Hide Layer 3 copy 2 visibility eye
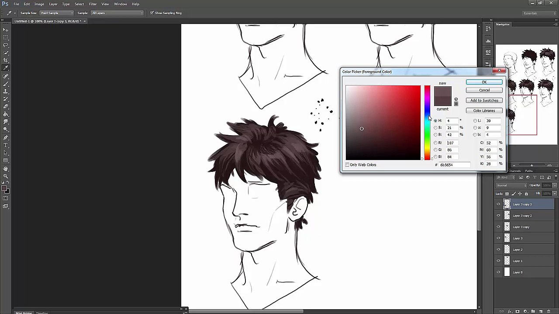Screen dimensions: 559x314 [498, 215]
